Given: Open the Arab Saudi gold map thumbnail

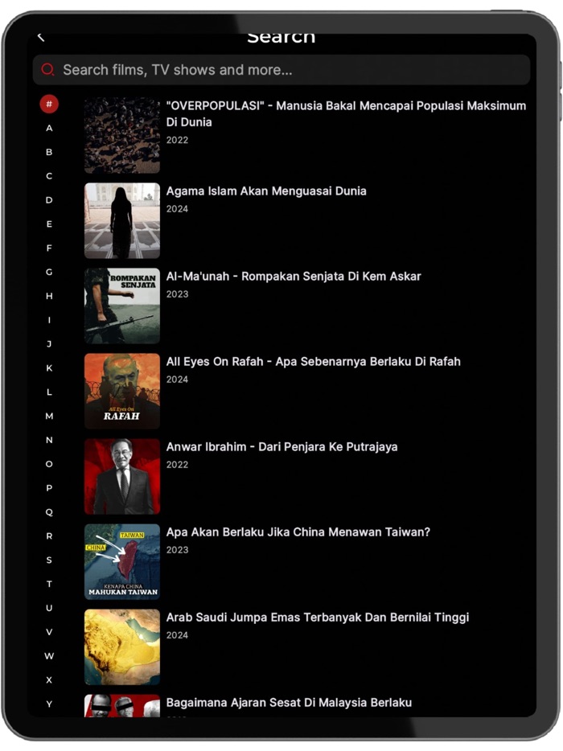Looking at the screenshot, I should tap(122, 647).
